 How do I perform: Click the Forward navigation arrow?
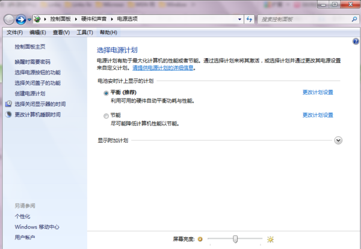[x=20, y=20]
